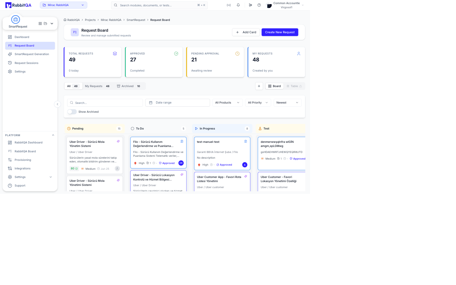
Task: Go to Projects in the breadcrumb
Action: coord(90,20)
